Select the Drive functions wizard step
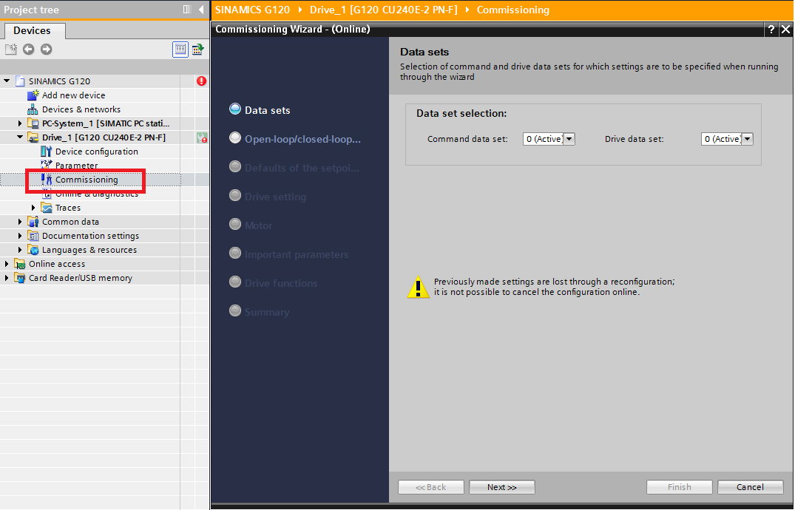 [x=274, y=283]
